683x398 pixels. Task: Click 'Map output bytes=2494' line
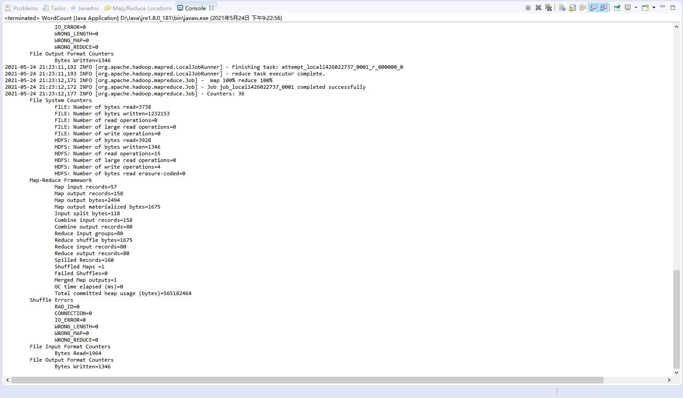87,200
